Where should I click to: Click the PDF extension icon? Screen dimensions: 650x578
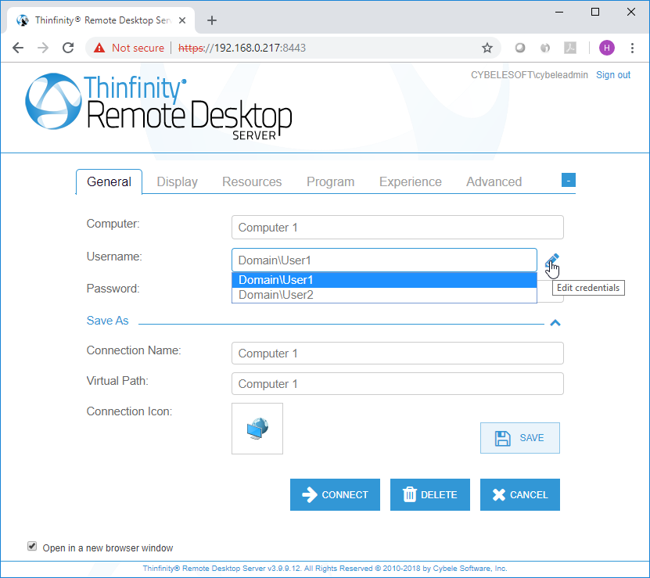coord(570,48)
